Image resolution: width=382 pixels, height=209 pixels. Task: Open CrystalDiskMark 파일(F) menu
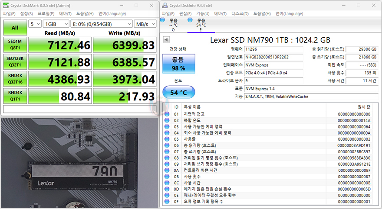(x=9, y=13)
